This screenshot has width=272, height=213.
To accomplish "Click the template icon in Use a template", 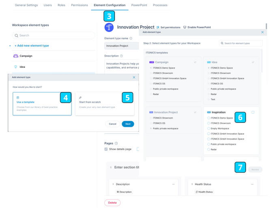I will click(18, 98).
